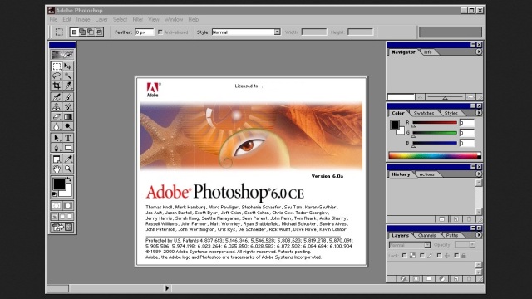Toggle Lock position checkbox
This screenshot has height=299, width=532.
[439, 256]
